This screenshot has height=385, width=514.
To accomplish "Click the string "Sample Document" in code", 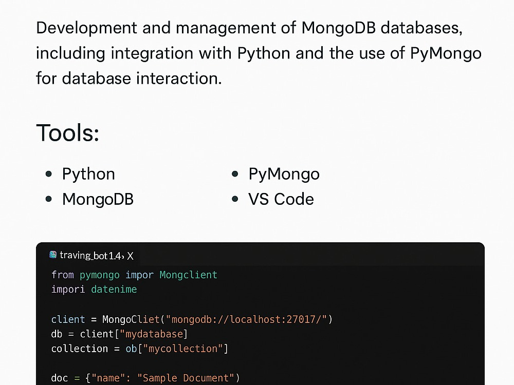I will [186, 378].
